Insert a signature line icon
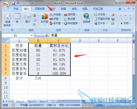Screen dimensions: 137x109 pos(114,15)
